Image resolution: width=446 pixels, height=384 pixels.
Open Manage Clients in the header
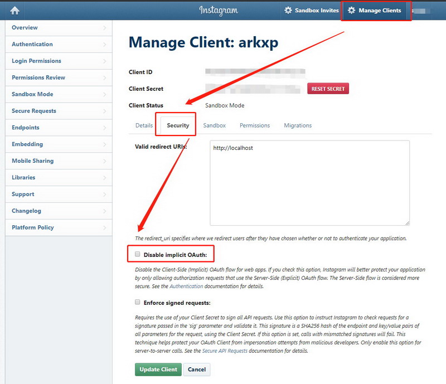[375, 11]
